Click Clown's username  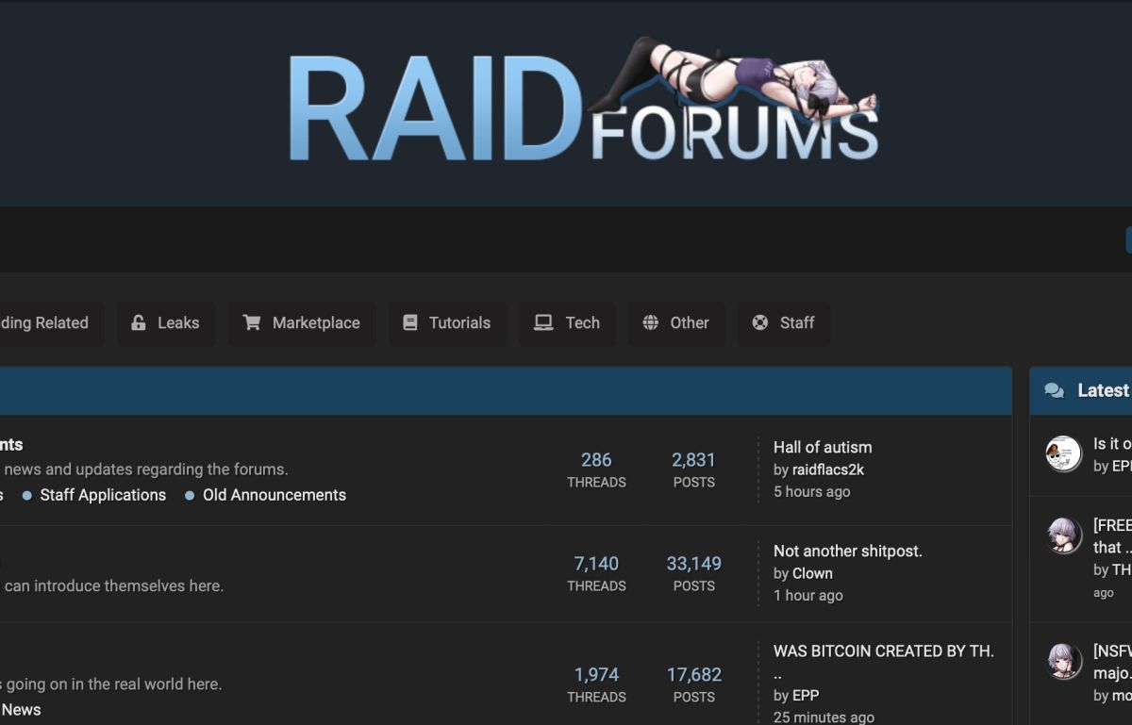[x=811, y=573]
